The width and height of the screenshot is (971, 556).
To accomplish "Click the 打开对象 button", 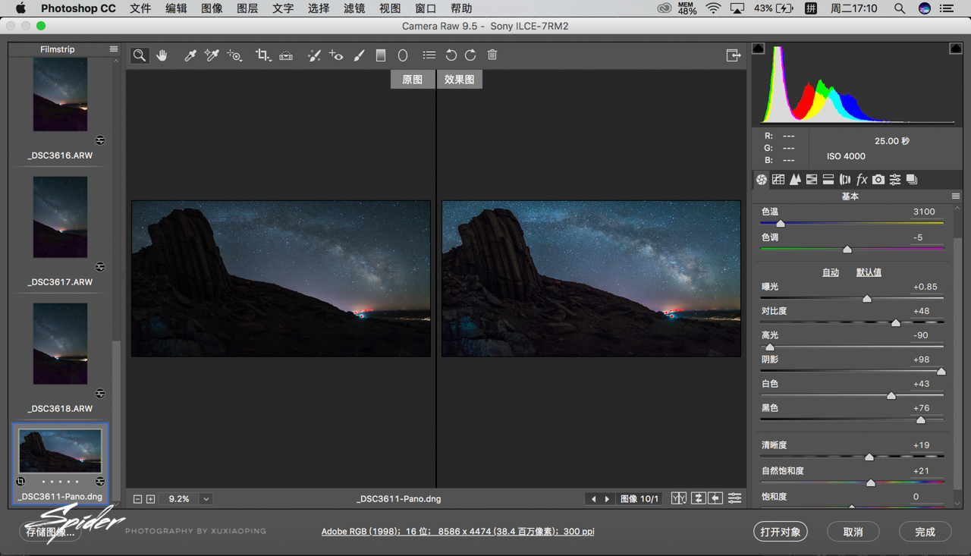I will point(781,532).
